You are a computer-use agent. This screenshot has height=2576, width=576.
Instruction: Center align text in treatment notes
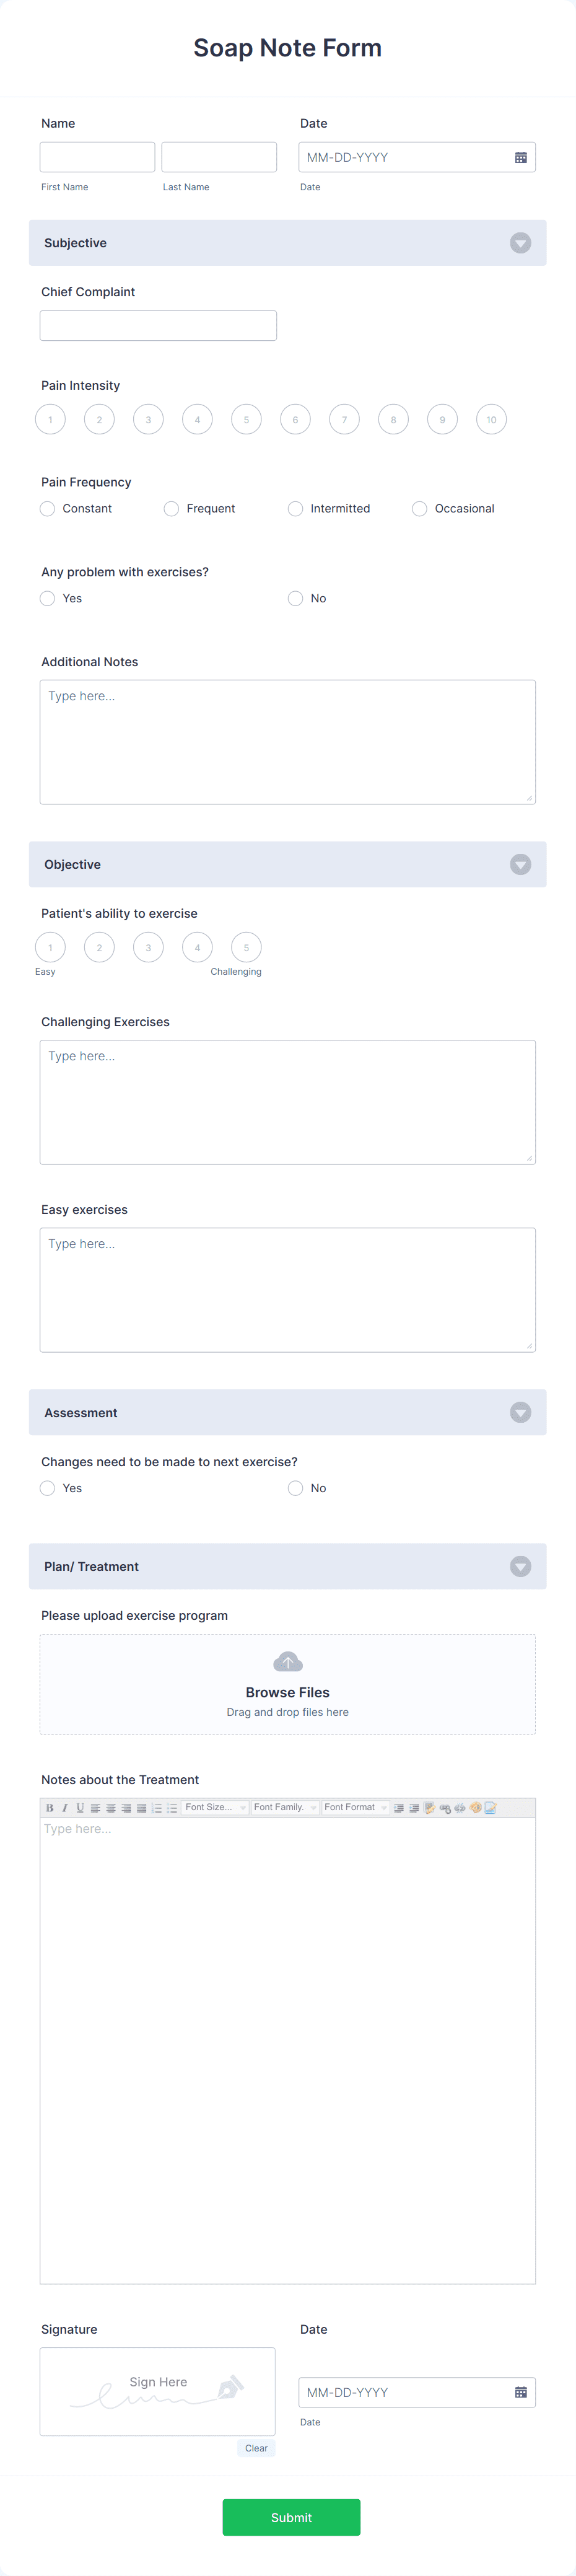click(110, 1807)
